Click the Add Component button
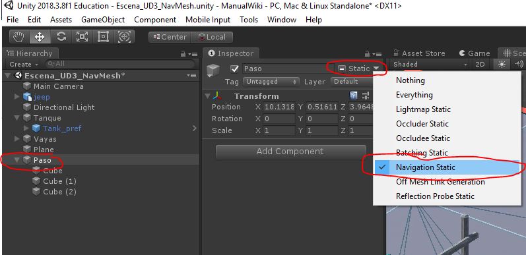This screenshot has width=526, height=255. 291,152
